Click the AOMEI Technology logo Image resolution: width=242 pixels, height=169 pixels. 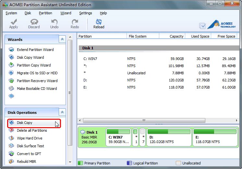click(222, 24)
